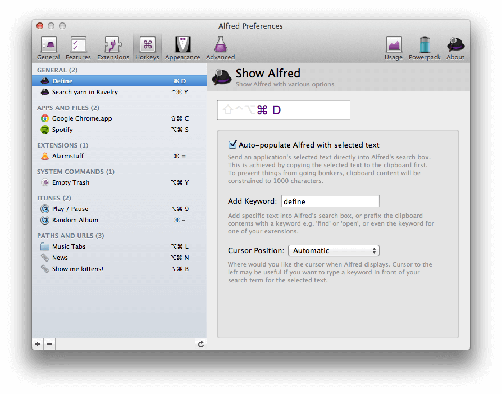The image size is (502, 394).
Task: Add a new hotkey with plus button
Action: coord(38,344)
